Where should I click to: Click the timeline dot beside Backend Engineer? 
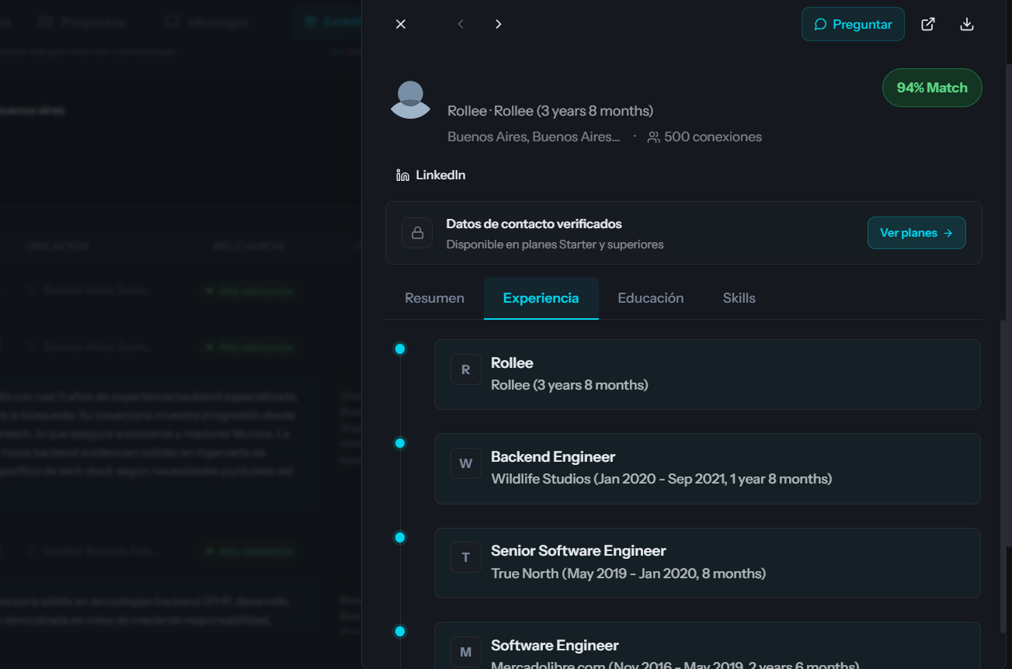click(x=400, y=443)
